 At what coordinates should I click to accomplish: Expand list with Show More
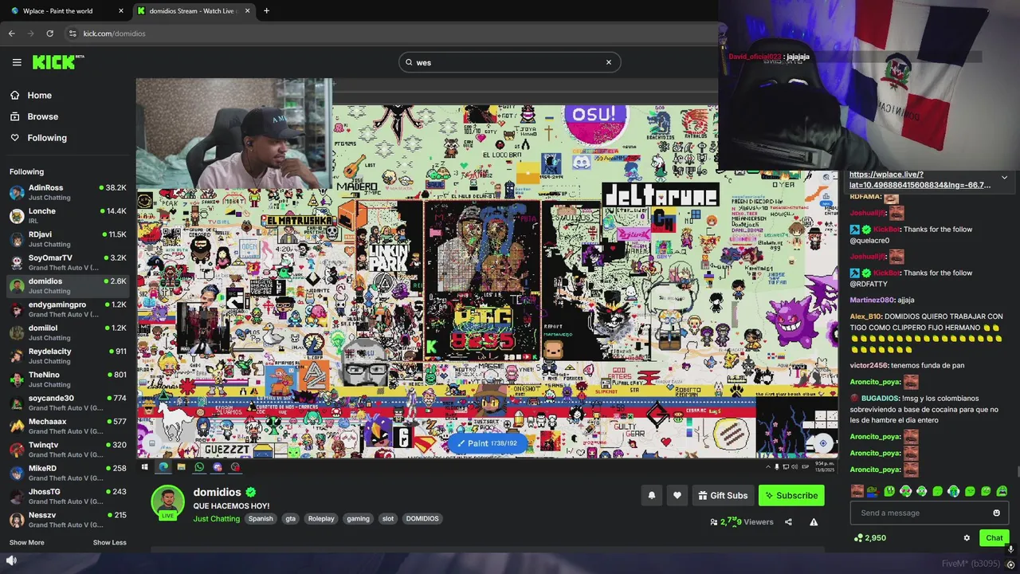[x=26, y=543]
